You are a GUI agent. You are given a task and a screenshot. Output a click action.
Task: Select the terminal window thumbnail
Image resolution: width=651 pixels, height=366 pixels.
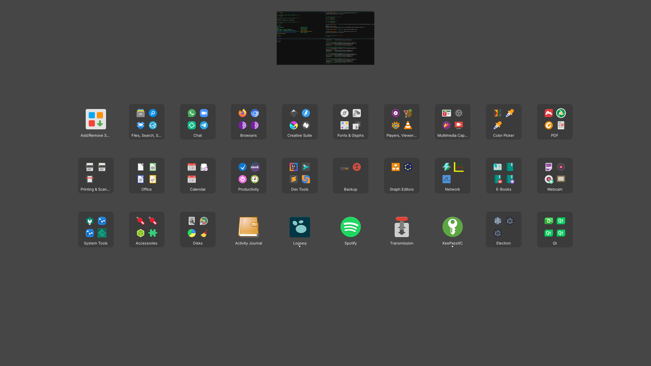(325, 38)
